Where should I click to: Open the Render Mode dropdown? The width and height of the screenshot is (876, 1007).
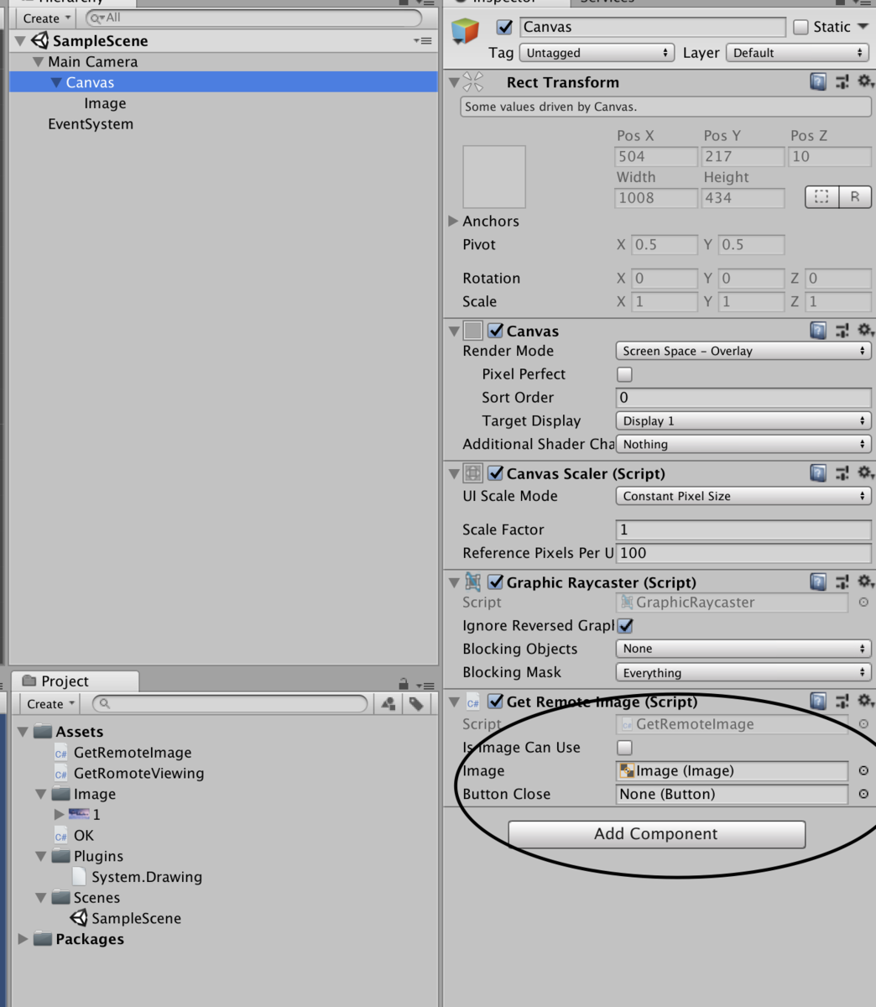tap(743, 351)
